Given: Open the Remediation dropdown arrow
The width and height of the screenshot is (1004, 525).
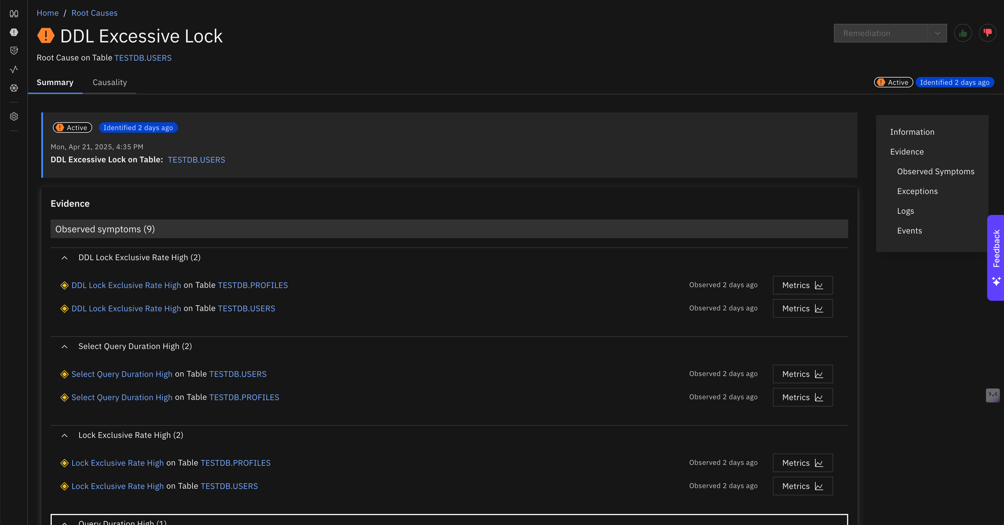Looking at the screenshot, I should click(937, 33).
